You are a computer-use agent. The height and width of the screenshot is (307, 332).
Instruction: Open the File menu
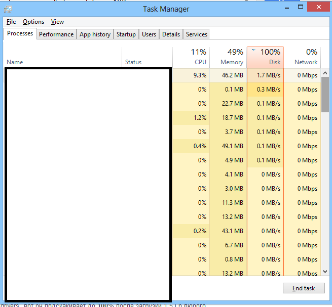click(x=11, y=22)
